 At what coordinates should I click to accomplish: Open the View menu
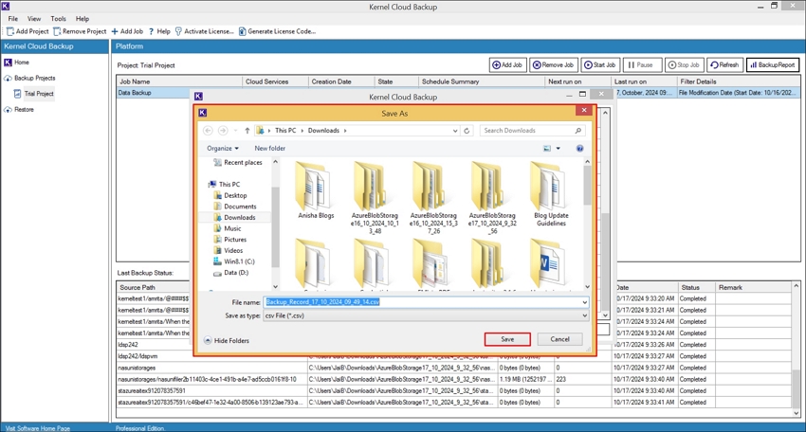click(x=34, y=19)
